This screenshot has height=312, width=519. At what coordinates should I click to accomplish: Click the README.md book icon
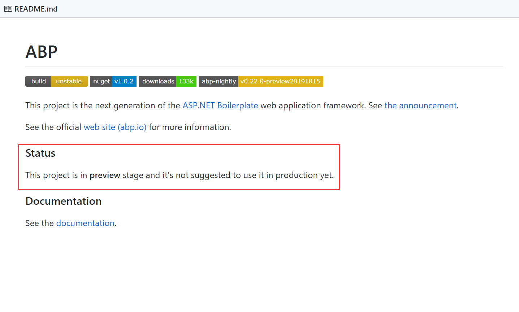pyautogui.click(x=8, y=9)
